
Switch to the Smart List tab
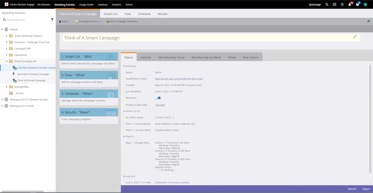[x=111, y=14]
